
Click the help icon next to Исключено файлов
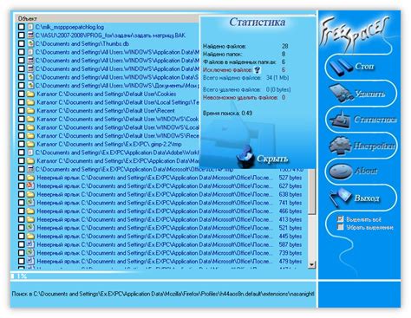[257, 69]
